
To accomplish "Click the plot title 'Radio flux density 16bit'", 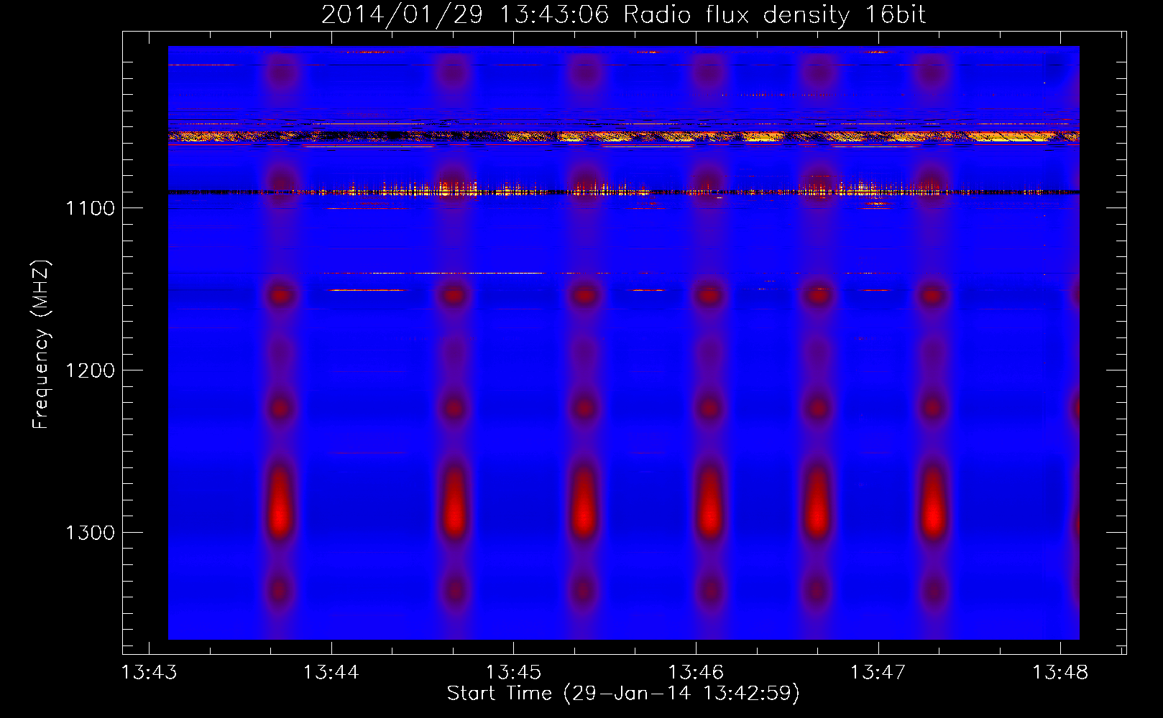I will click(775, 14).
